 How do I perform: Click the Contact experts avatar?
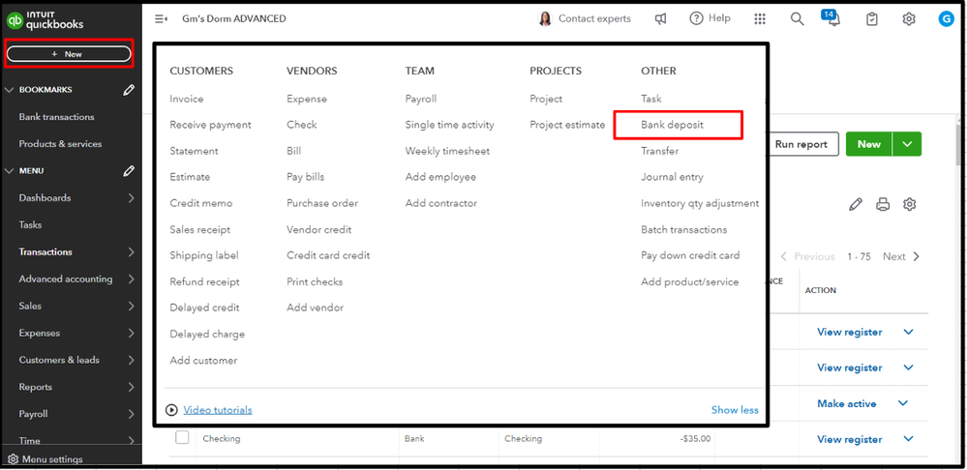coord(545,19)
